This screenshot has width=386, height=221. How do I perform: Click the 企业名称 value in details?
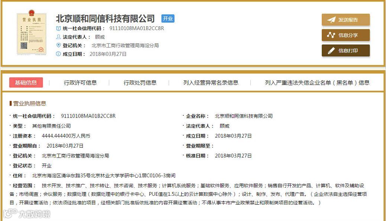[x=244, y=116]
